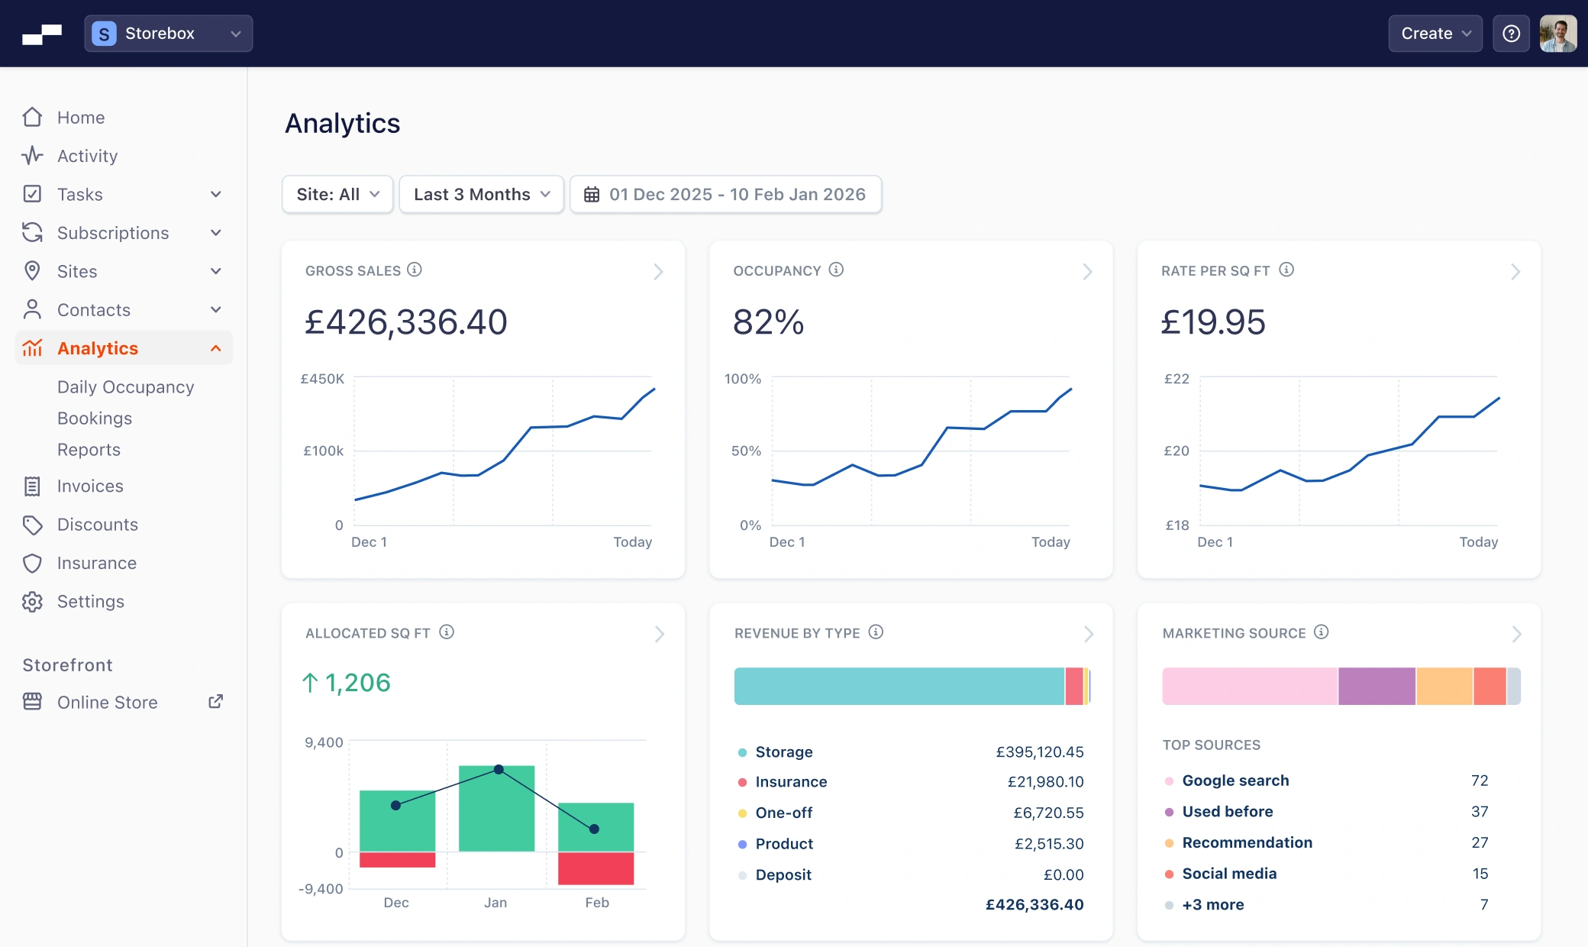Viewport: 1588px width, 947px height.
Task: Open the Gross Sales info tooltip icon
Action: coord(415,270)
